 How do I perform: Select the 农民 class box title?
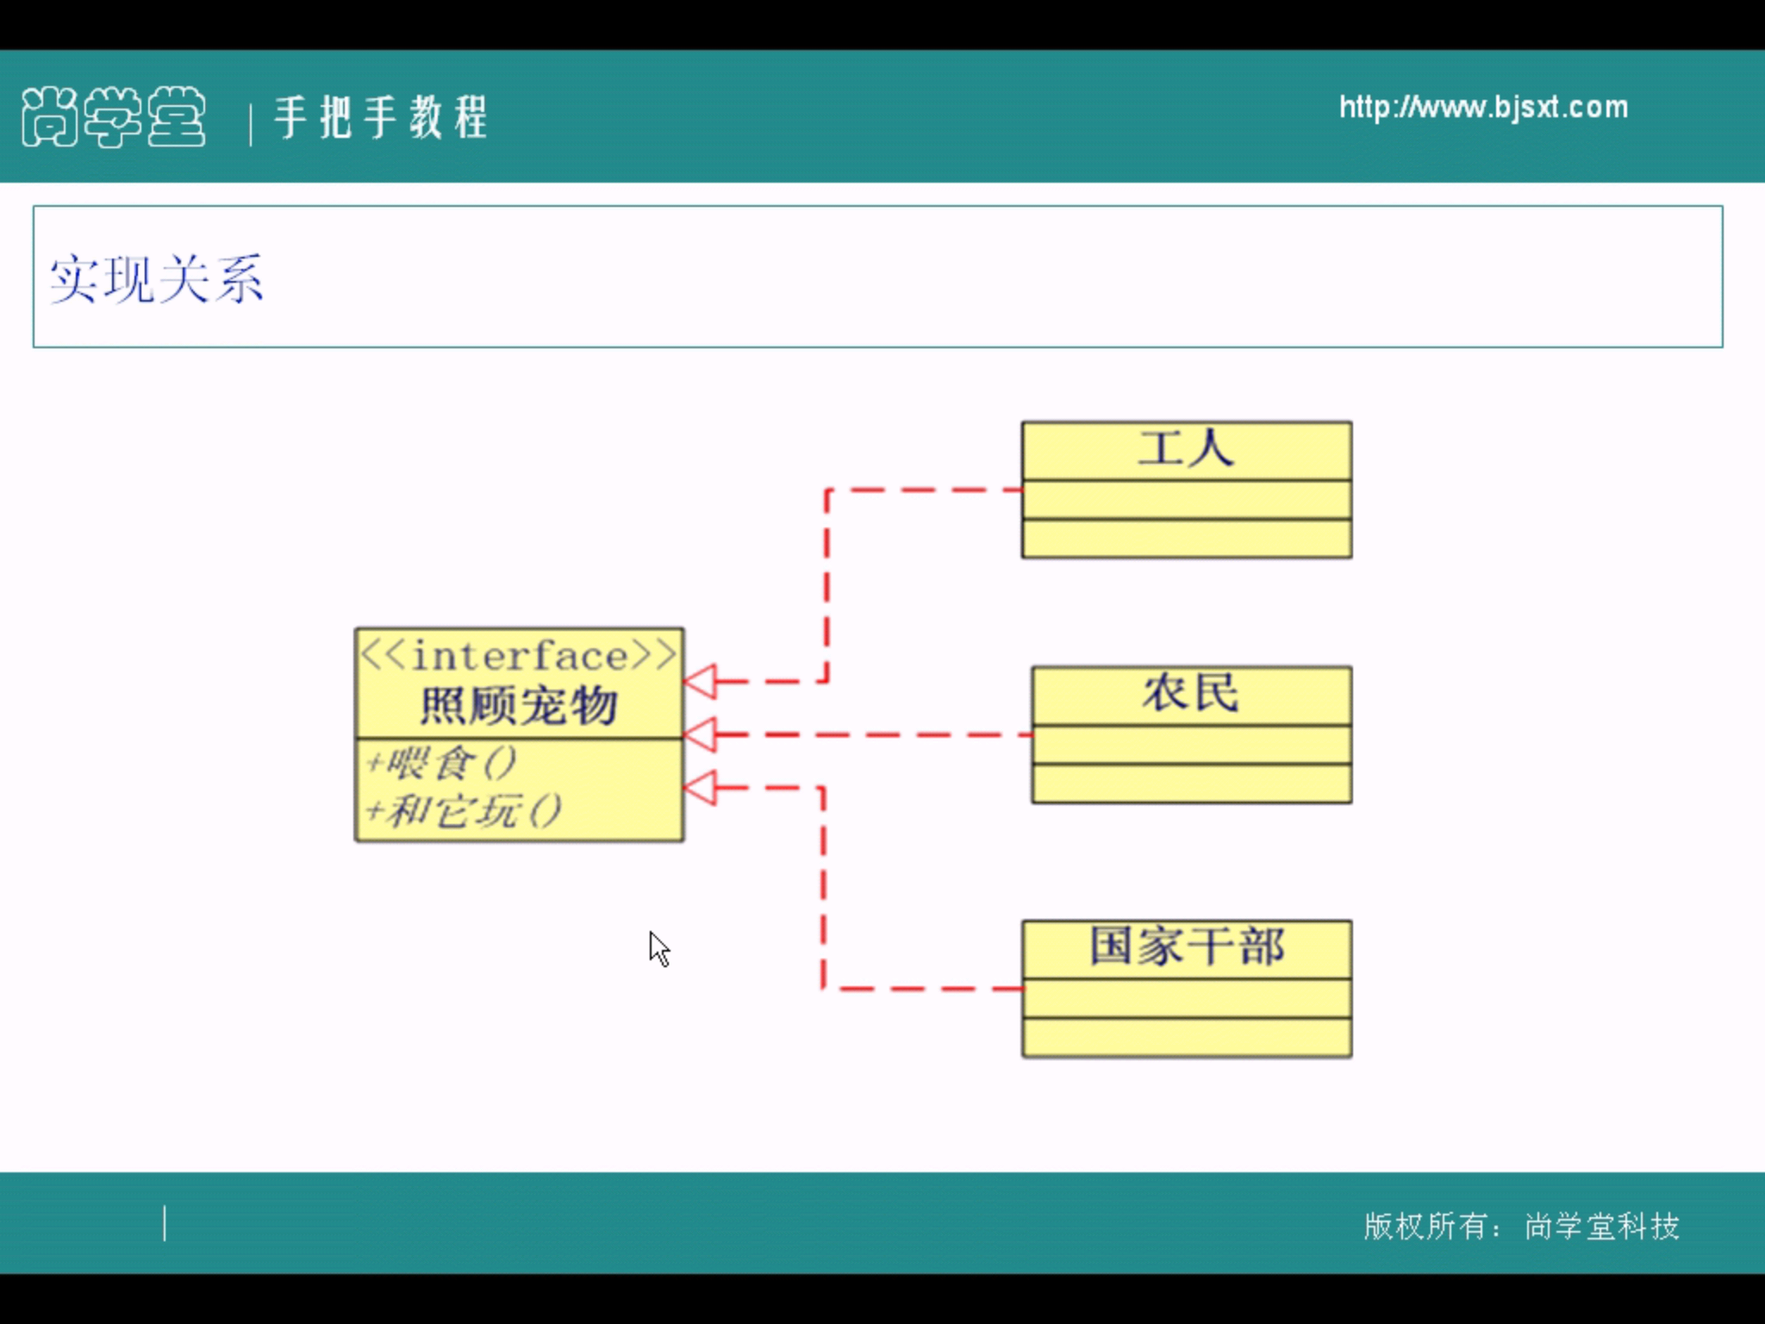(1191, 694)
